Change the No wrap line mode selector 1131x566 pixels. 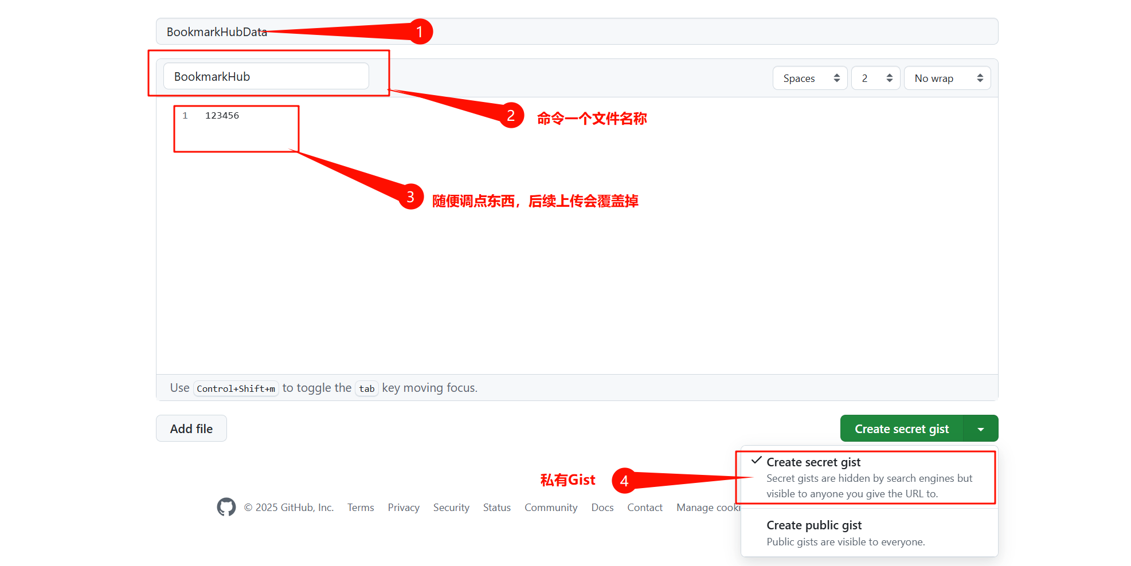click(x=947, y=78)
